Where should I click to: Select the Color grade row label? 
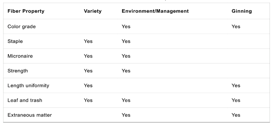[21, 27]
